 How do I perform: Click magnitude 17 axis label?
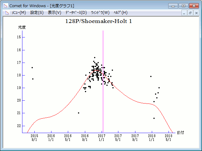[19, 63]
